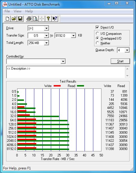136x173 pixels.
Task: Open a saved benchmark file icon
Action: coord(14,19)
